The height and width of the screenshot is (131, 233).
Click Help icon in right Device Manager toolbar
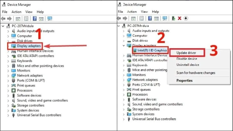(150, 18)
